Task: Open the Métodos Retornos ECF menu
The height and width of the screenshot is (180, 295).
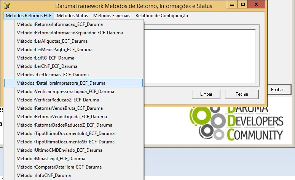Action: [29, 16]
